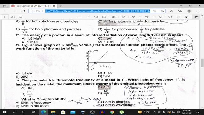Click option 'A) 1.5 MeV'
The image size is (204, 115).
point(32,38)
